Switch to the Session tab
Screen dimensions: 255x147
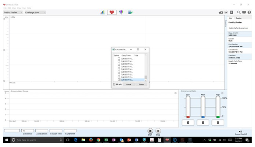239,18
